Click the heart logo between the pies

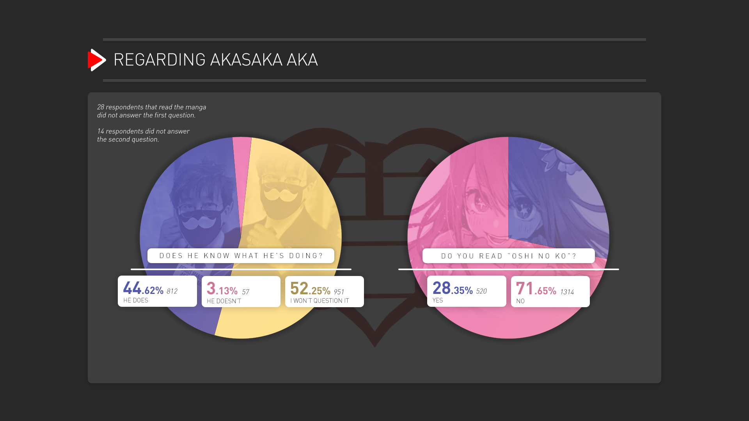tap(374, 234)
